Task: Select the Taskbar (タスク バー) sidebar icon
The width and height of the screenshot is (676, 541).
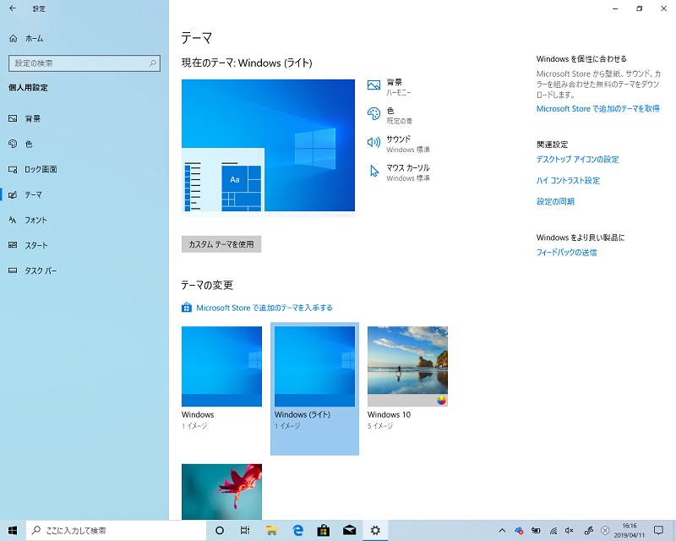Action: (x=13, y=270)
